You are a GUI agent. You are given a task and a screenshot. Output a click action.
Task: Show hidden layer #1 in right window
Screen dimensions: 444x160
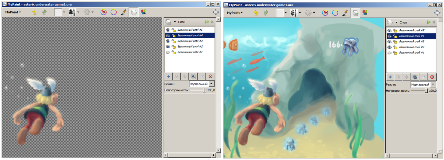pyautogui.click(x=390, y=52)
